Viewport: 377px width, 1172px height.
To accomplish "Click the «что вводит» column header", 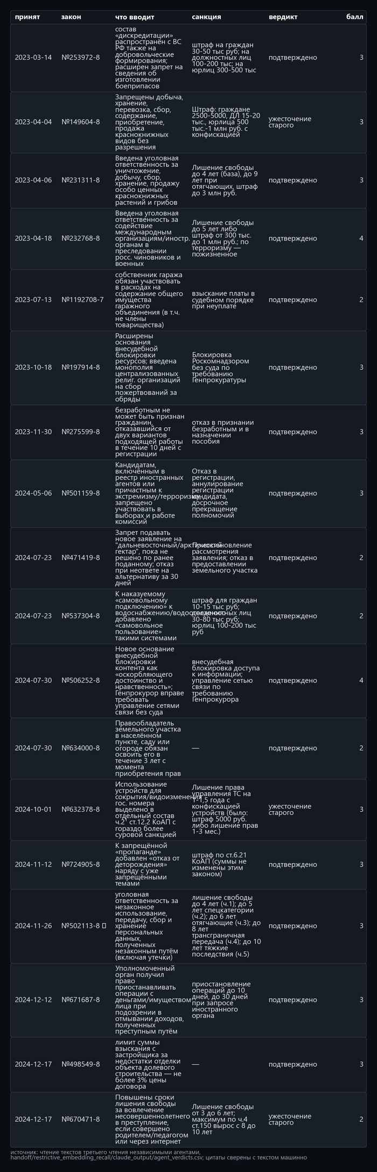I will 135,17.
